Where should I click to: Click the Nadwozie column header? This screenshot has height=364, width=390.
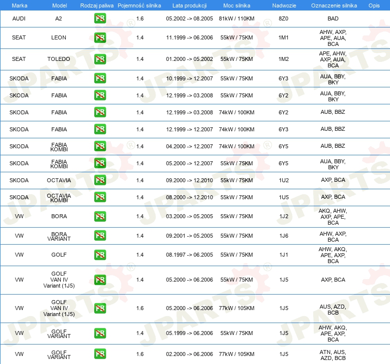pyautogui.click(x=284, y=5)
